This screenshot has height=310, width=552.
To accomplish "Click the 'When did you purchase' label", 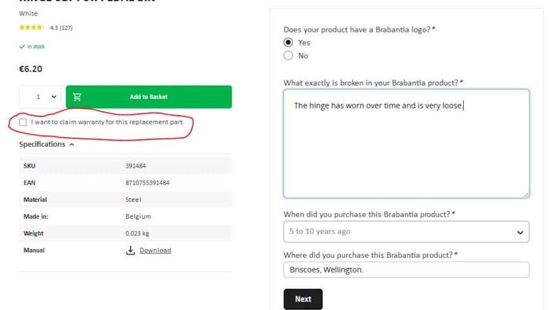I will point(369,214).
